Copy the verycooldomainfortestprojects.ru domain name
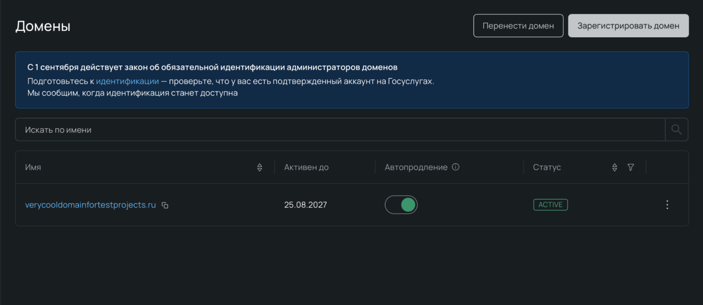 tap(165, 205)
